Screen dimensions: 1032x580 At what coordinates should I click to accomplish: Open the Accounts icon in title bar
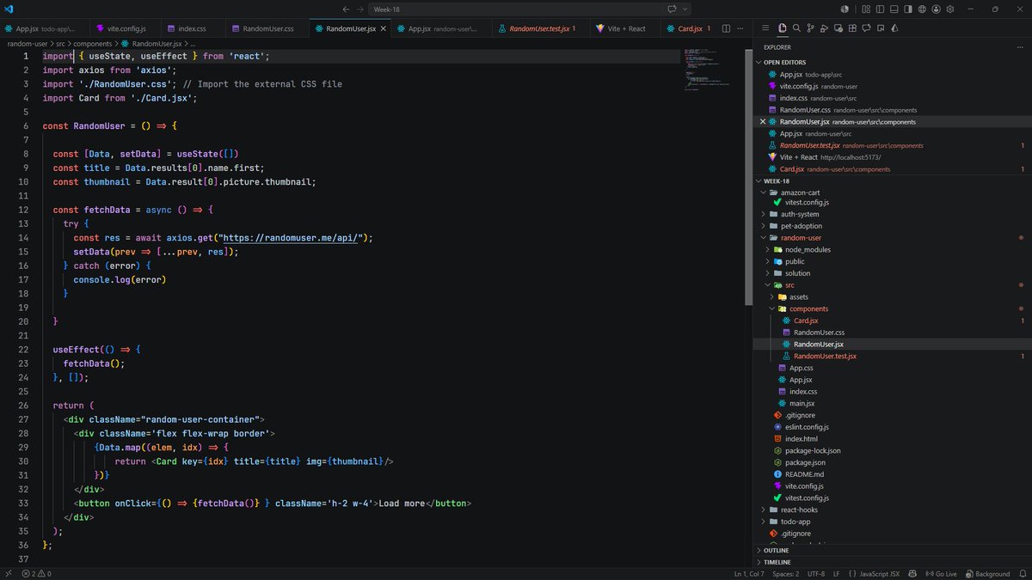tap(936, 9)
